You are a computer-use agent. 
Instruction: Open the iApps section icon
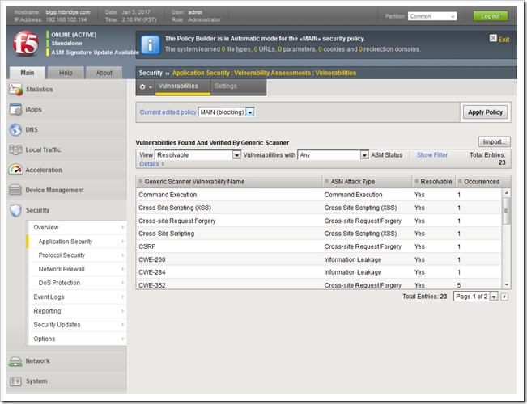click(x=15, y=109)
